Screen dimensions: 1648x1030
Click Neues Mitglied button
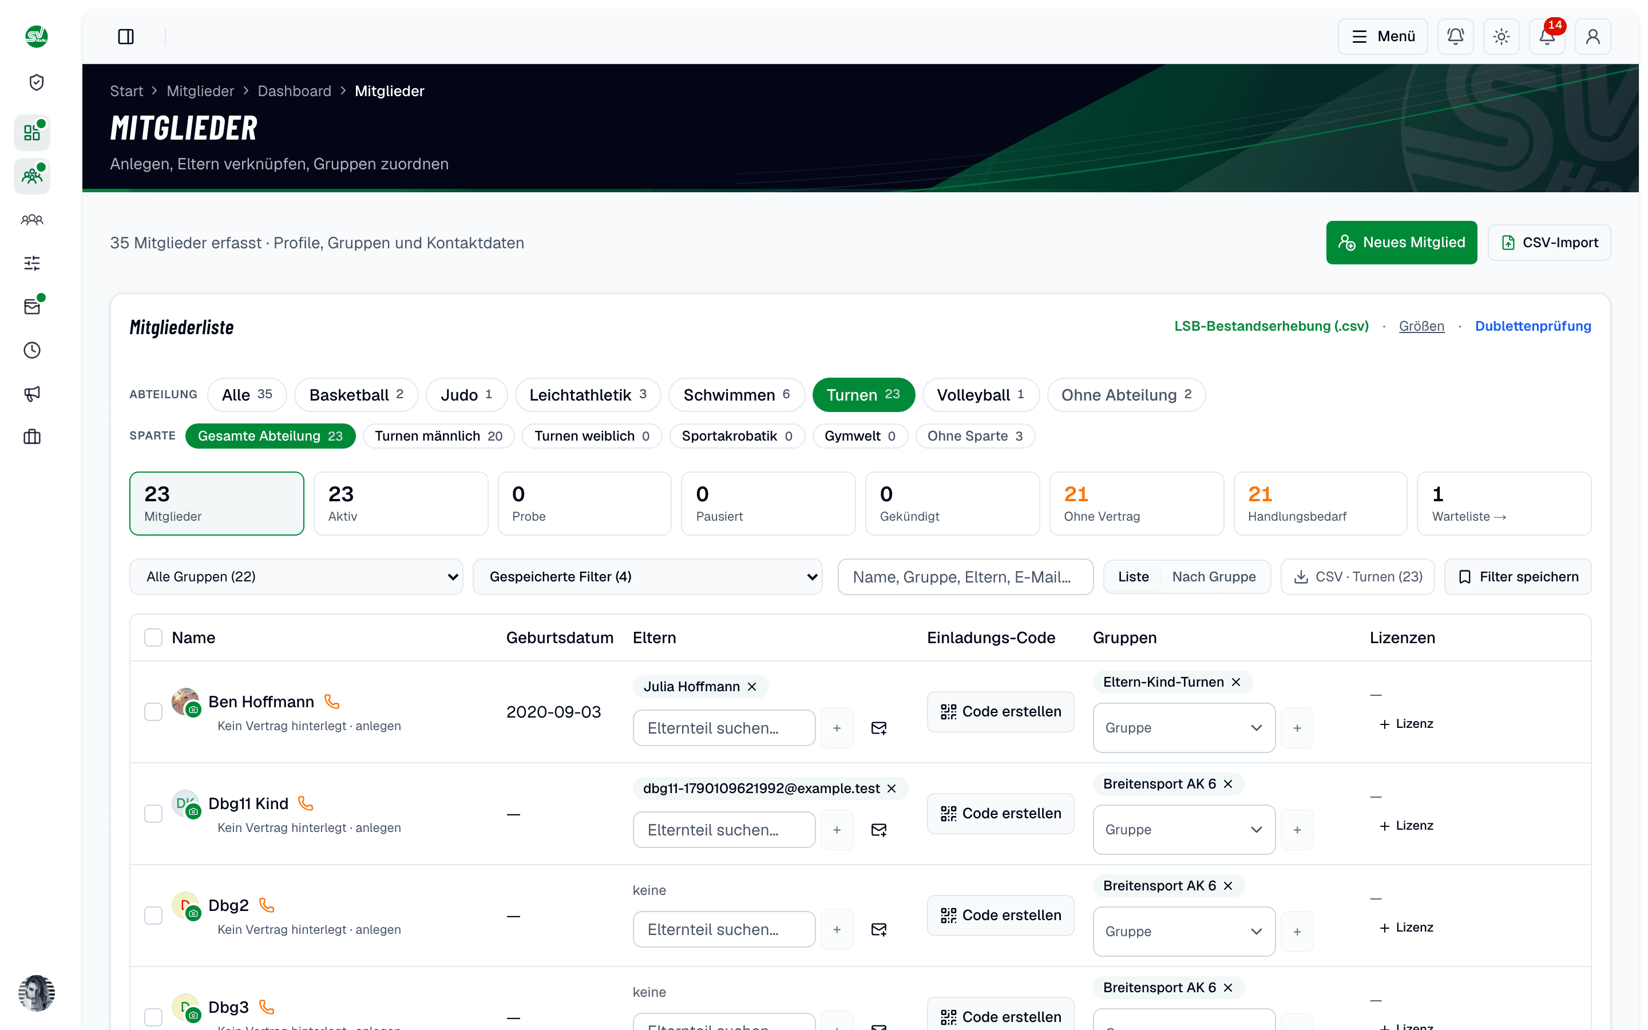1401,243
